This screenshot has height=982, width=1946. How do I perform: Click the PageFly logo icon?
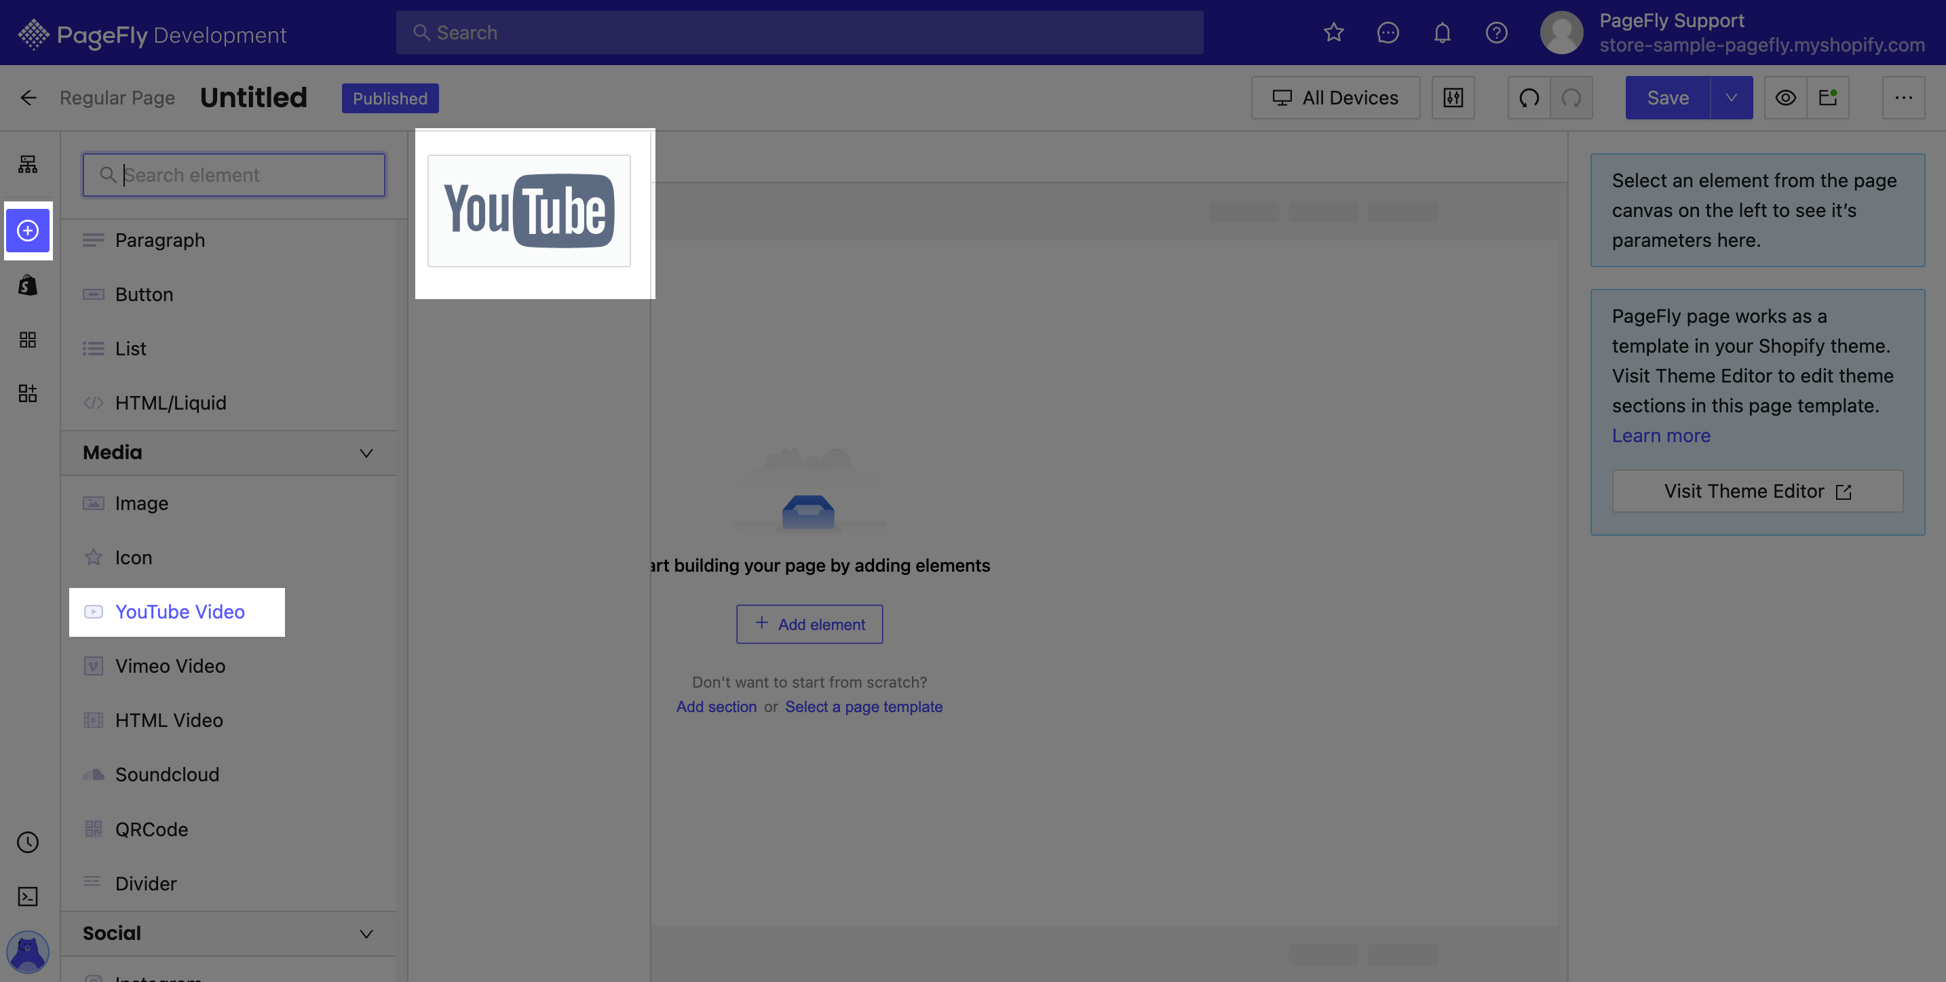33,34
